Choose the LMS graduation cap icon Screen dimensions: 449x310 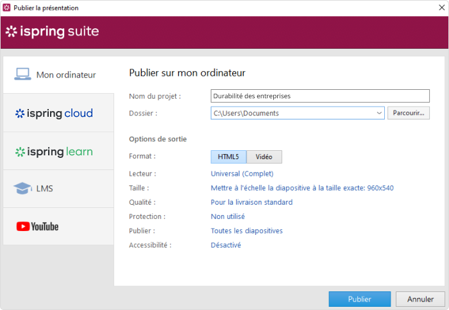click(22, 188)
